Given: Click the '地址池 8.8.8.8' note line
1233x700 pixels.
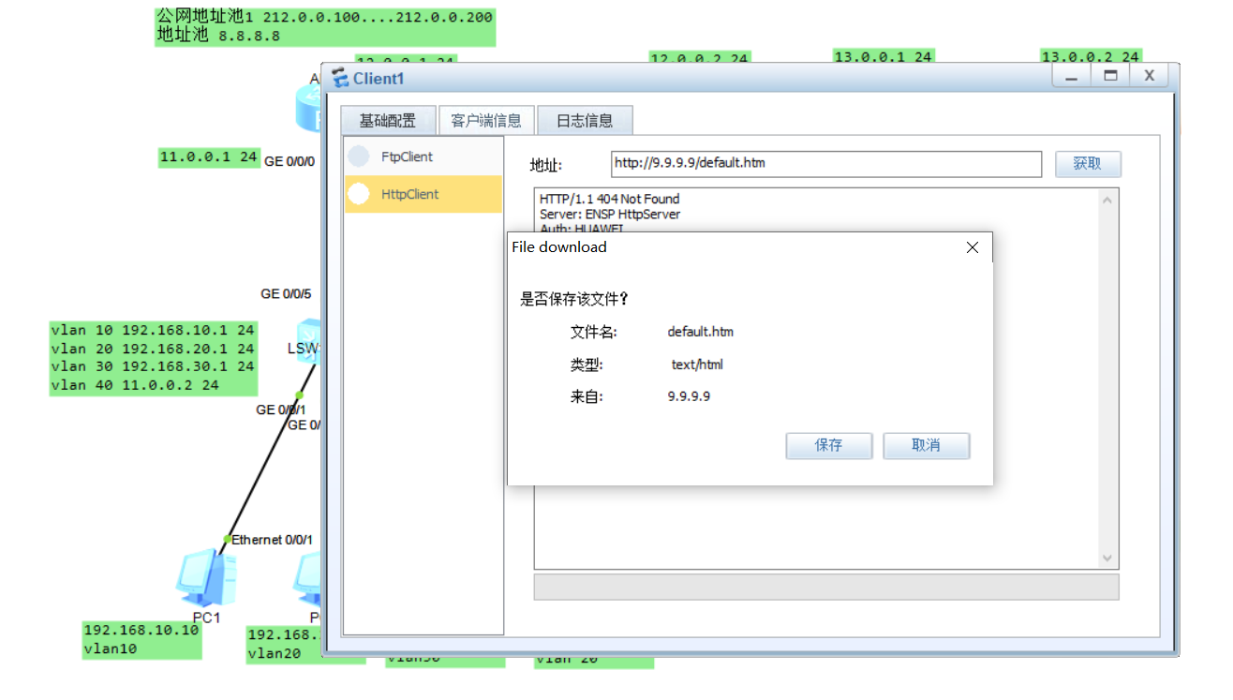Looking at the screenshot, I should [x=218, y=36].
